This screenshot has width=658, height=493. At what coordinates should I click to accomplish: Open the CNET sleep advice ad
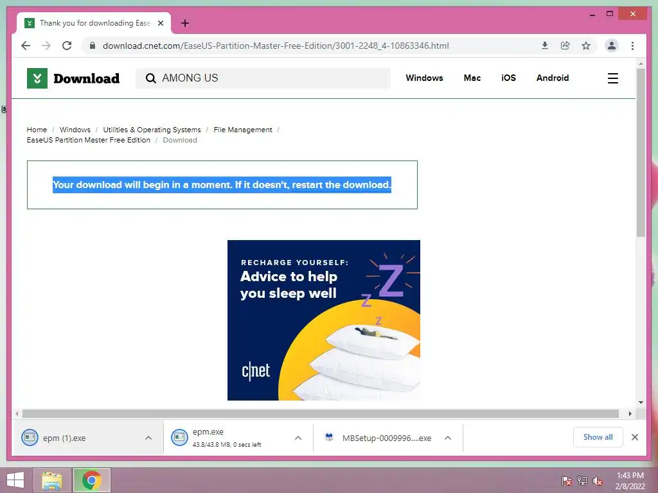(x=324, y=320)
